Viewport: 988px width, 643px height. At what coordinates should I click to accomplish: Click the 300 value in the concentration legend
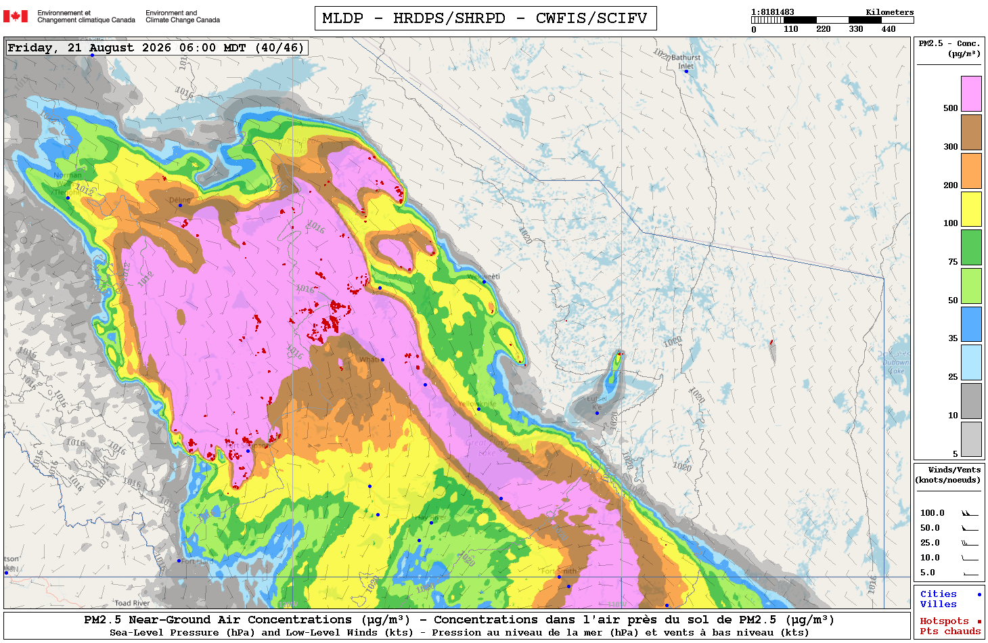[x=951, y=147]
